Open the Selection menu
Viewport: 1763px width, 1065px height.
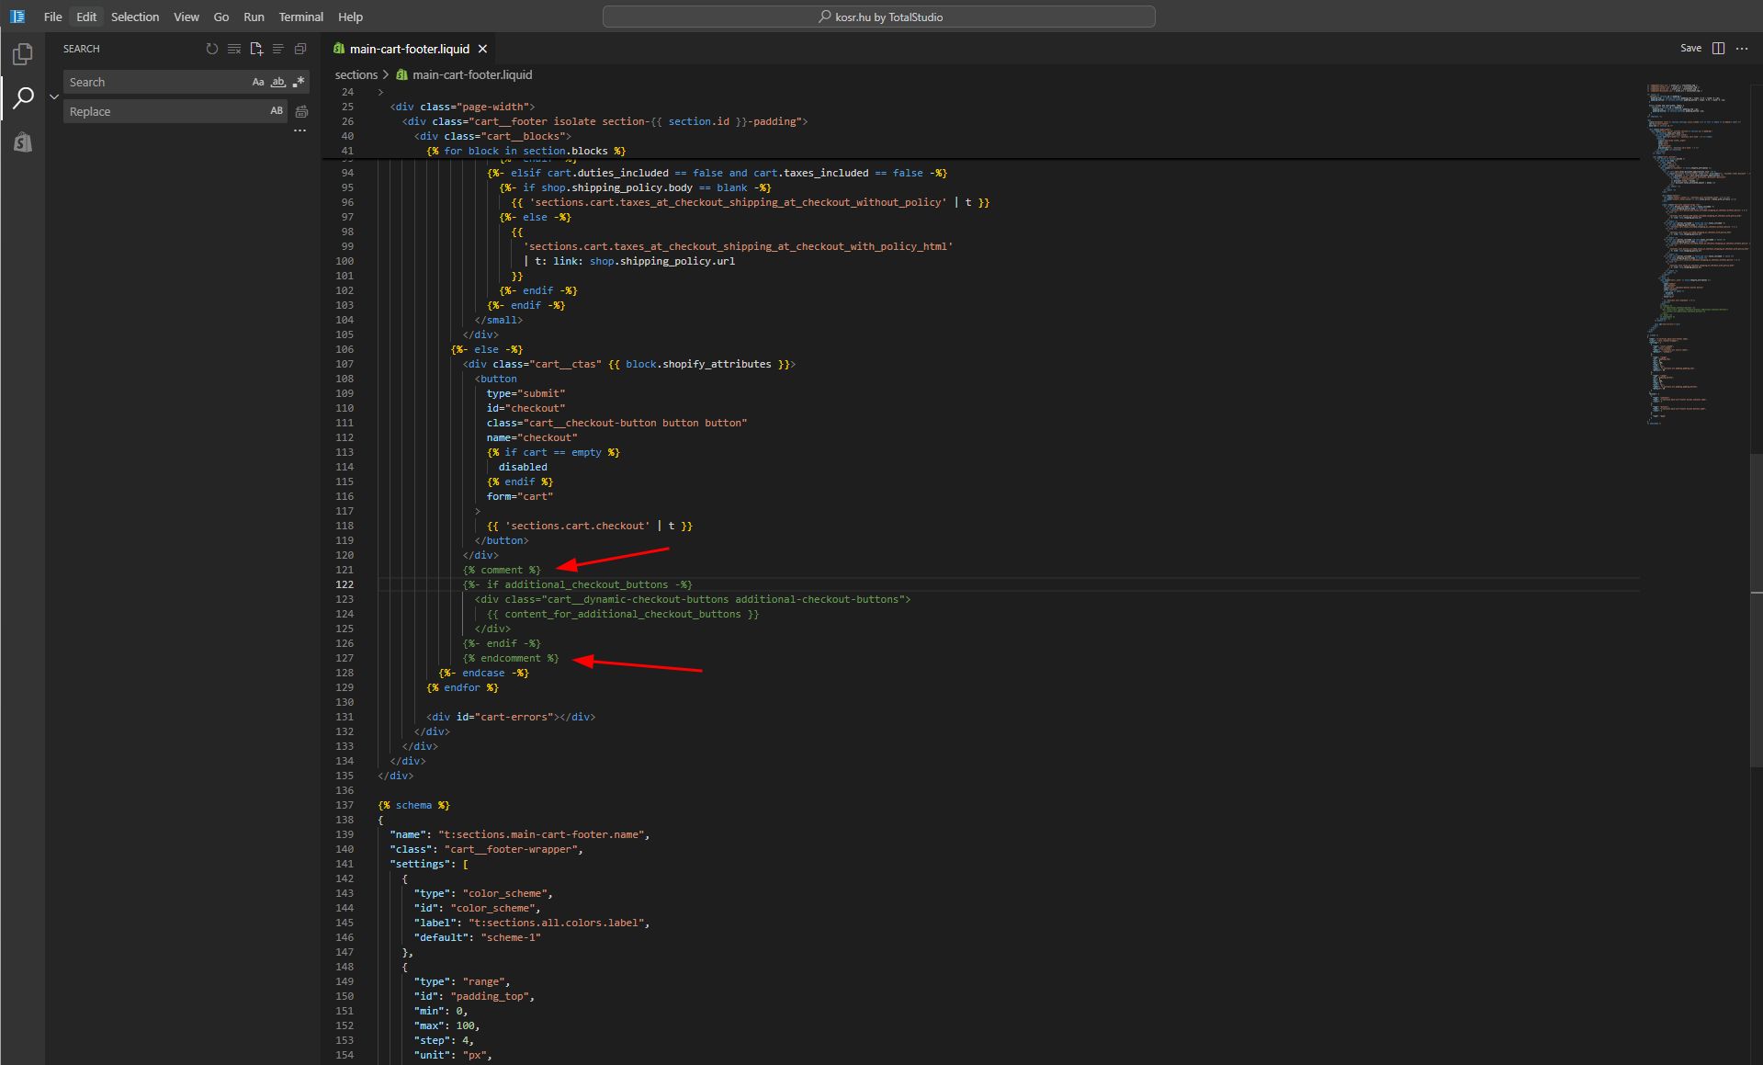(135, 17)
